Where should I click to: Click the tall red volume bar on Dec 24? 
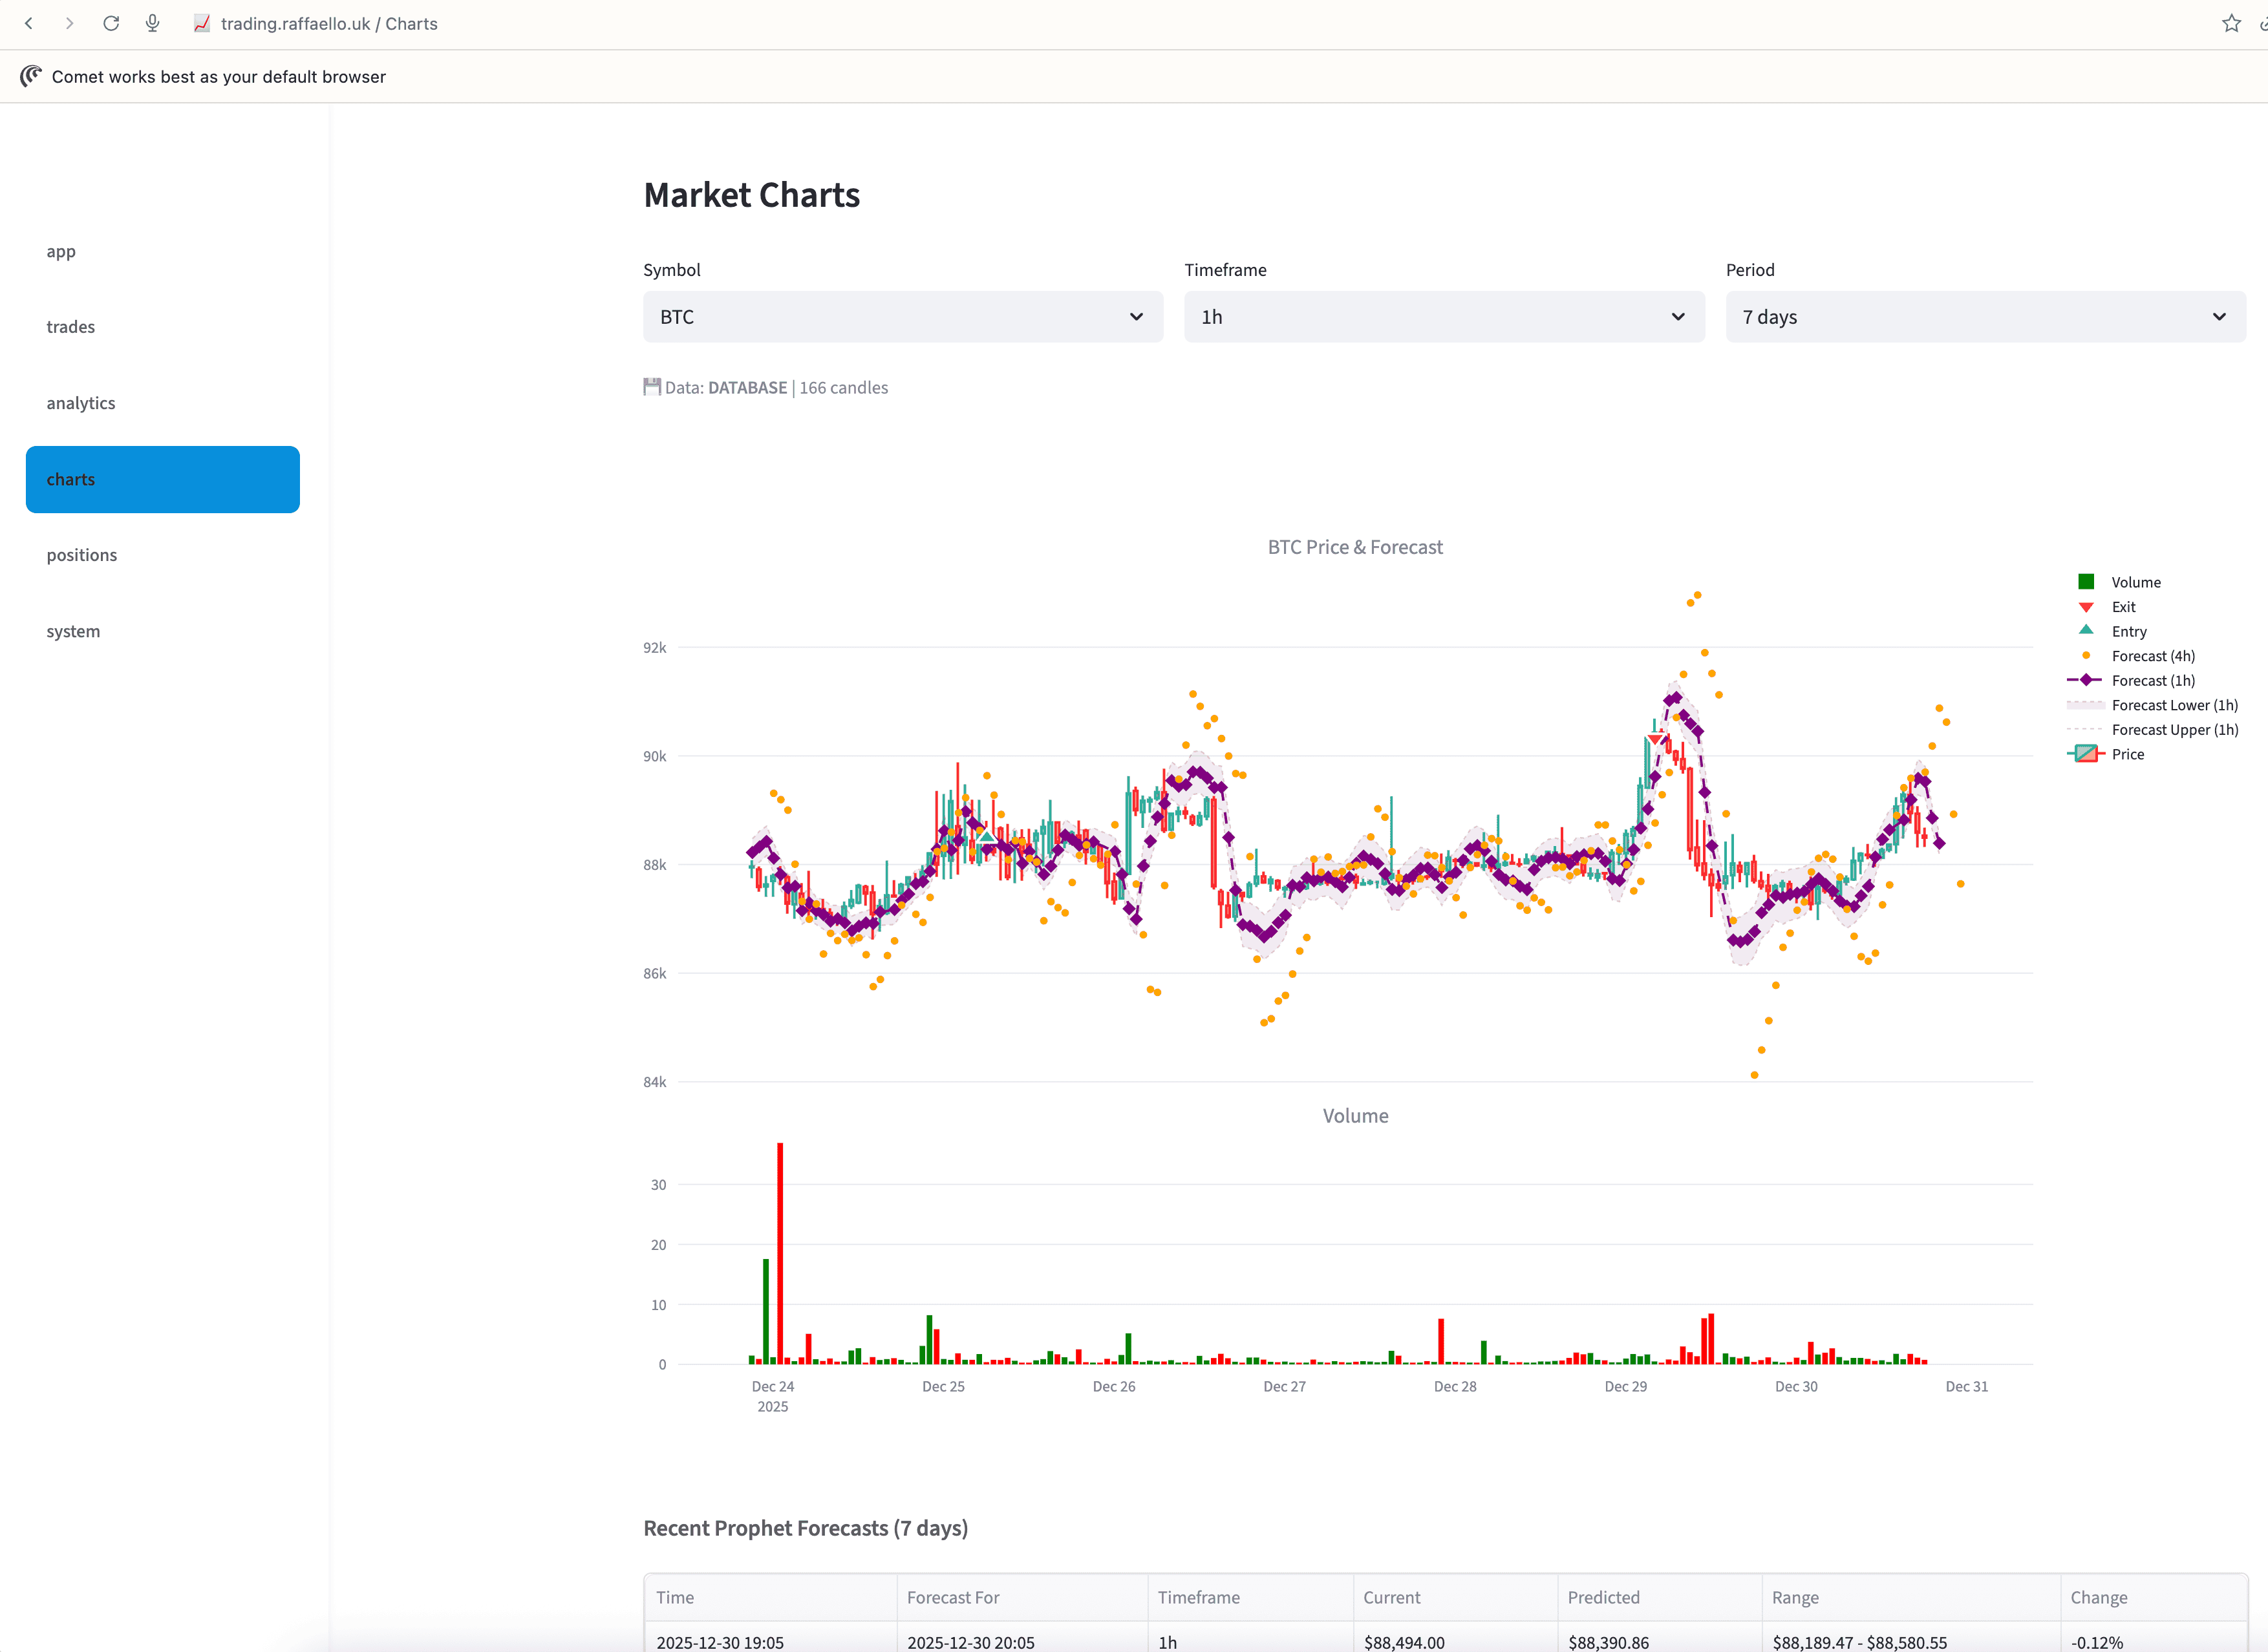(x=779, y=1253)
